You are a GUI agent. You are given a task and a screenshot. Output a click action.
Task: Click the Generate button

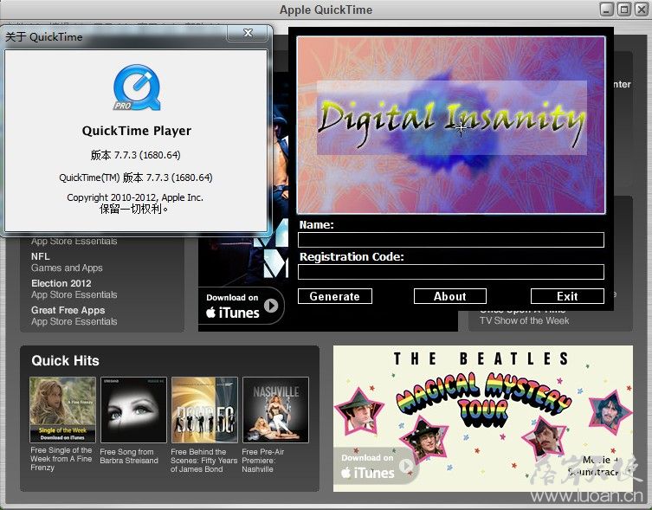click(335, 296)
